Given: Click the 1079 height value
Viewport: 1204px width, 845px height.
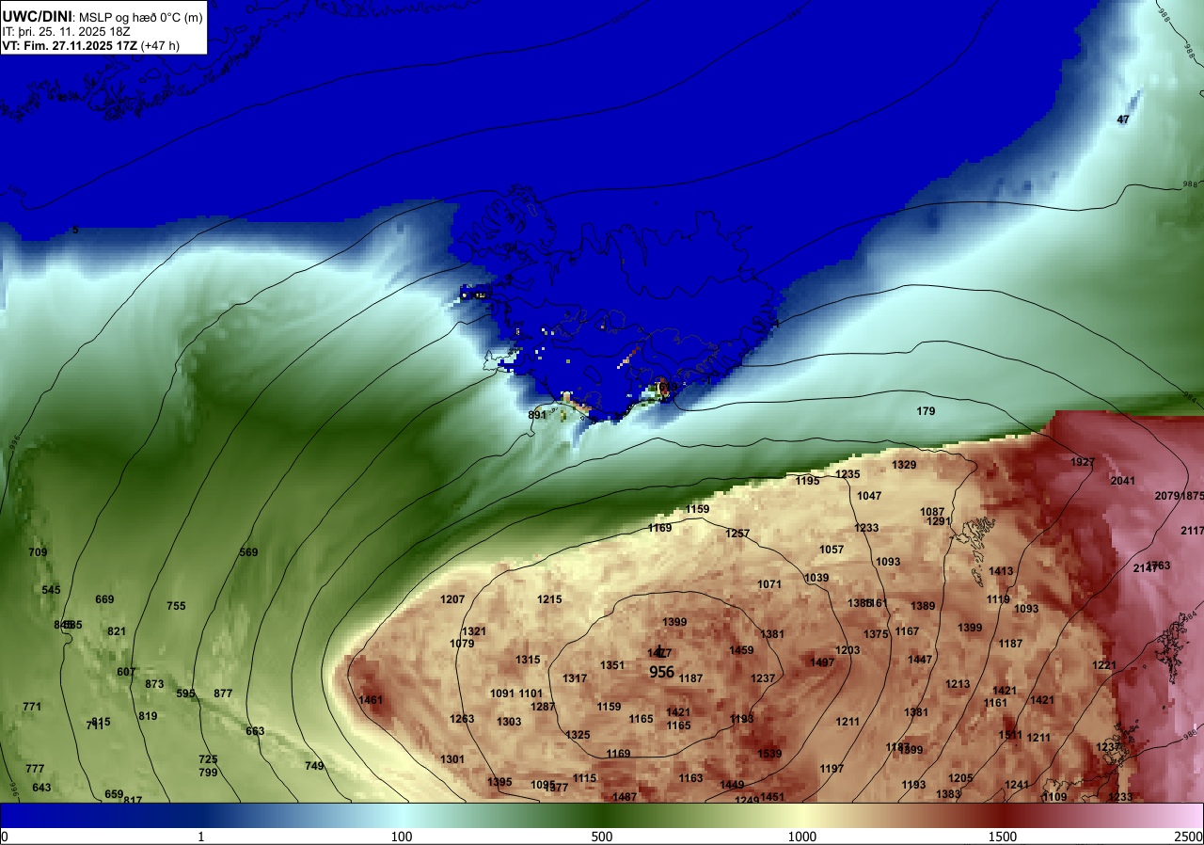Looking at the screenshot, I should pos(462,644).
